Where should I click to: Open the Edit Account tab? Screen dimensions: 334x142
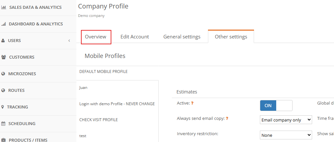pyautogui.click(x=135, y=37)
